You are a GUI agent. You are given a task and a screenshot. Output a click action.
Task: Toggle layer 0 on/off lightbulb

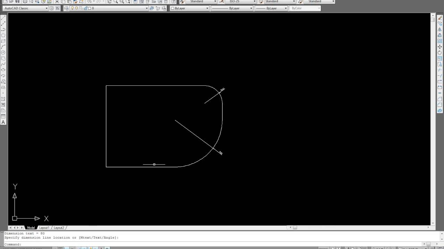[x=72, y=8]
